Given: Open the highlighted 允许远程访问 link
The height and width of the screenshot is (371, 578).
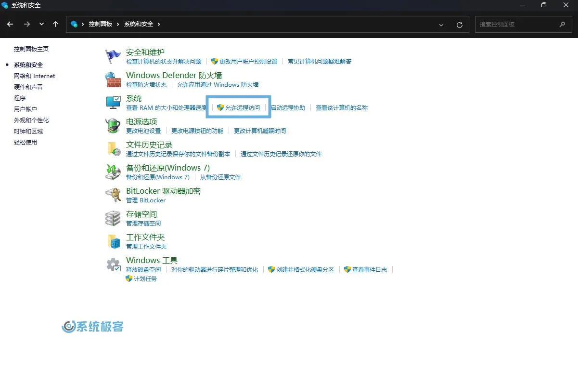Looking at the screenshot, I should [243, 107].
